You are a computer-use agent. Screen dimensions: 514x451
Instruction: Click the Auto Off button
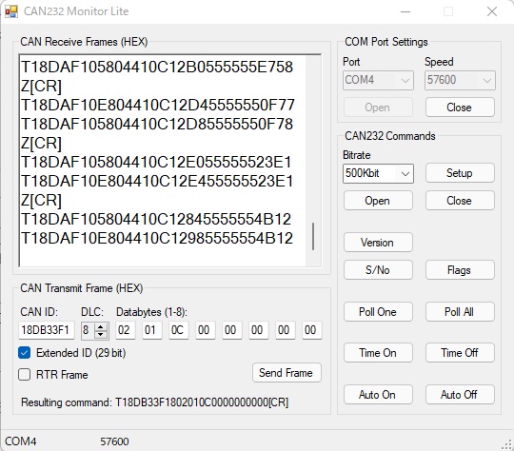pyautogui.click(x=460, y=394)
